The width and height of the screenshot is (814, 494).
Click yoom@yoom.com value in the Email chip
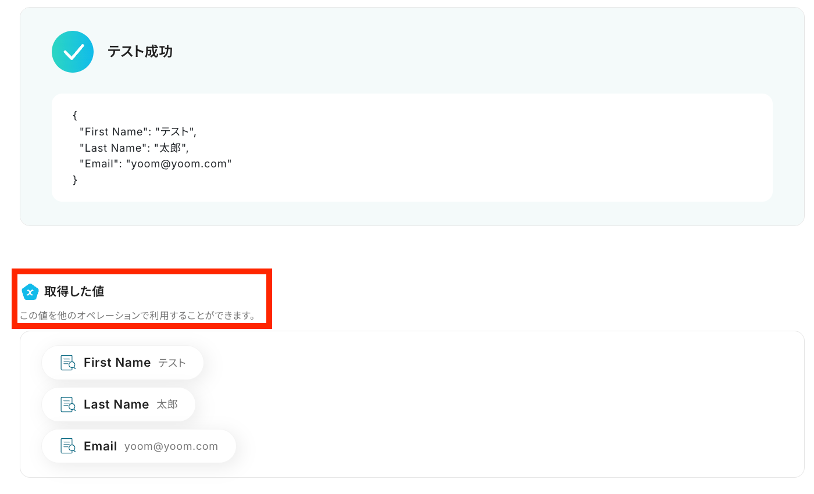coord(171,446)
